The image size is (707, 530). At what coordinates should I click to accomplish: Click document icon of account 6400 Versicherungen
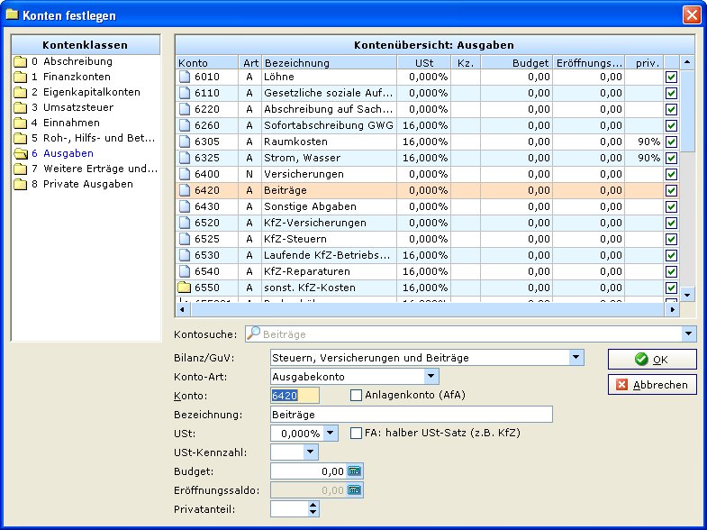coord(186,175)
